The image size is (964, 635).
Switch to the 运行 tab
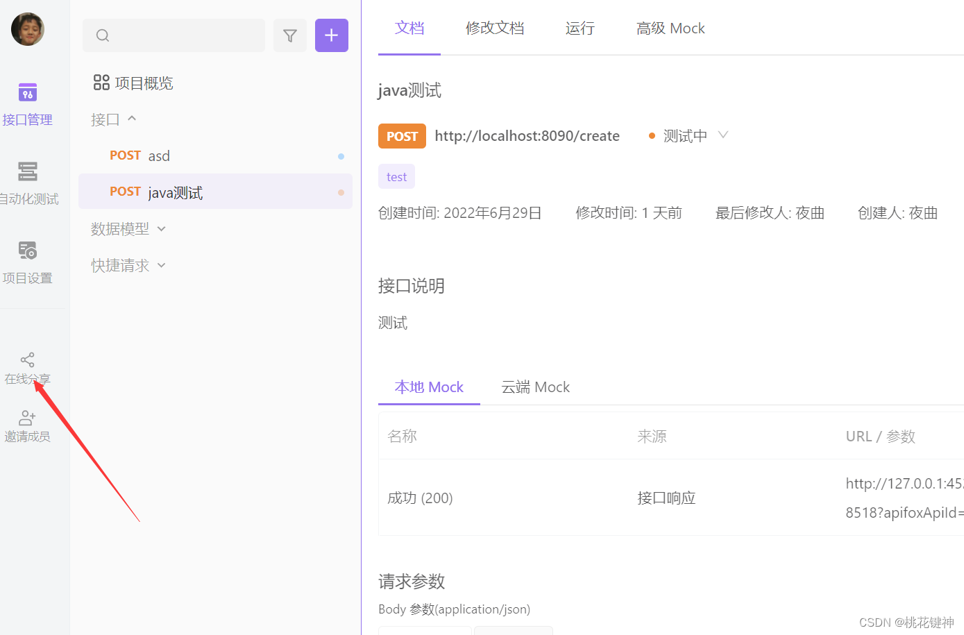pos(580,28)
